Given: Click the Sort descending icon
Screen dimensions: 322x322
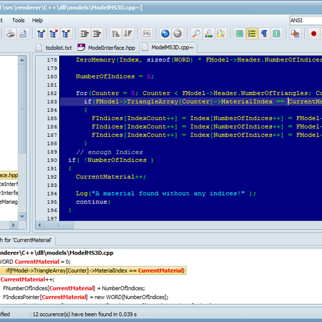Looking at the screenshot, I should (x=128, y=34).
